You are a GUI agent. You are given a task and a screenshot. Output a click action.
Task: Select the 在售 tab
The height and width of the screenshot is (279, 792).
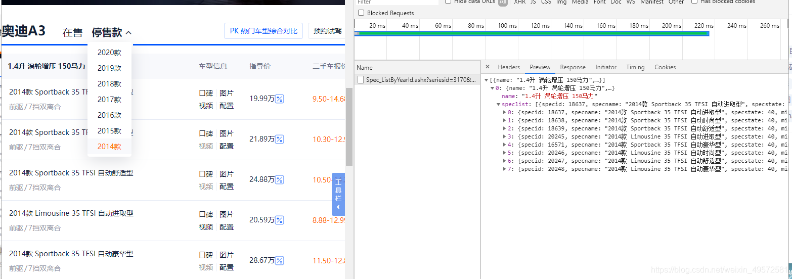pos(72,32)
